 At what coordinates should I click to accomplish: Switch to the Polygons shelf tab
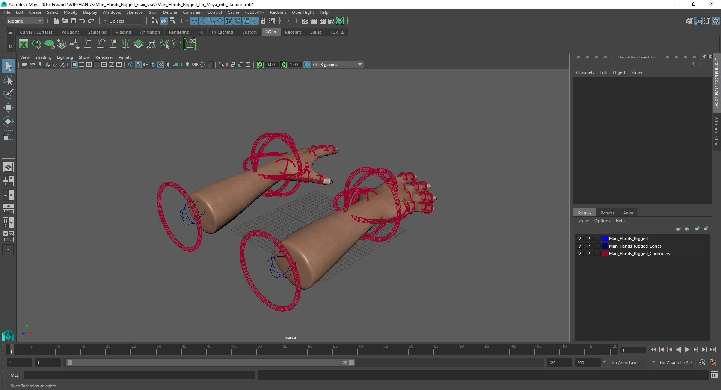[x=70, y=32]
